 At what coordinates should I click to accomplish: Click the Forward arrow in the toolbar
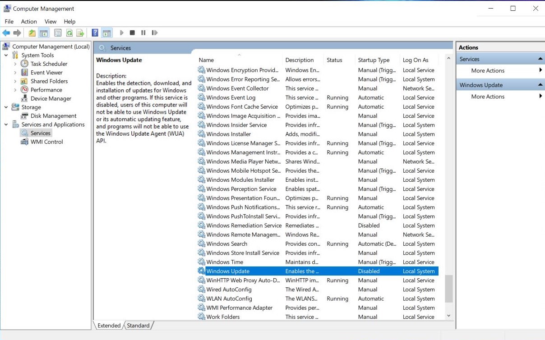tap(17, 33)
